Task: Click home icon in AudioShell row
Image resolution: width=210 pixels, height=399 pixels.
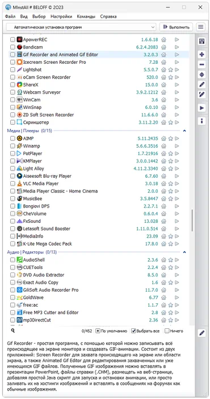Action: (x=163, y=260)
